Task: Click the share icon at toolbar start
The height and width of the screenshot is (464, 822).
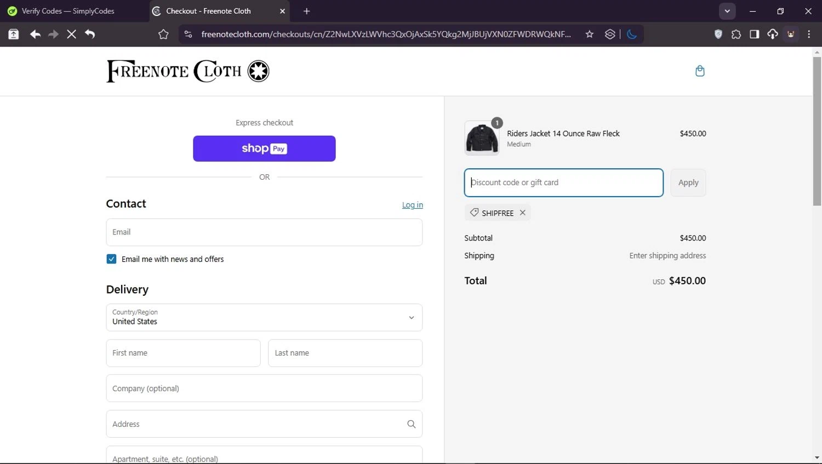Action: pos(14,34)
